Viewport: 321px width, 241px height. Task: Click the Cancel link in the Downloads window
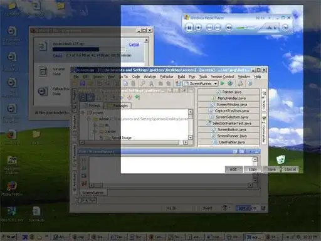[x=134, y=45]
